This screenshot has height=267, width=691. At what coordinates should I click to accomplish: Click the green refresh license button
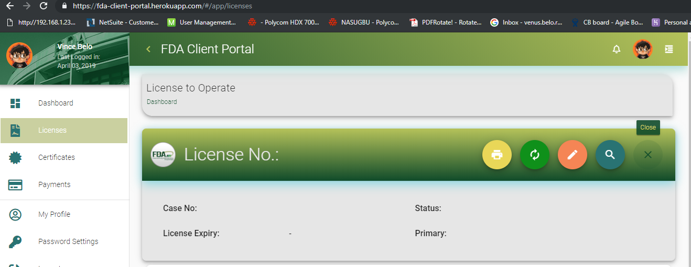click(535, 155)
